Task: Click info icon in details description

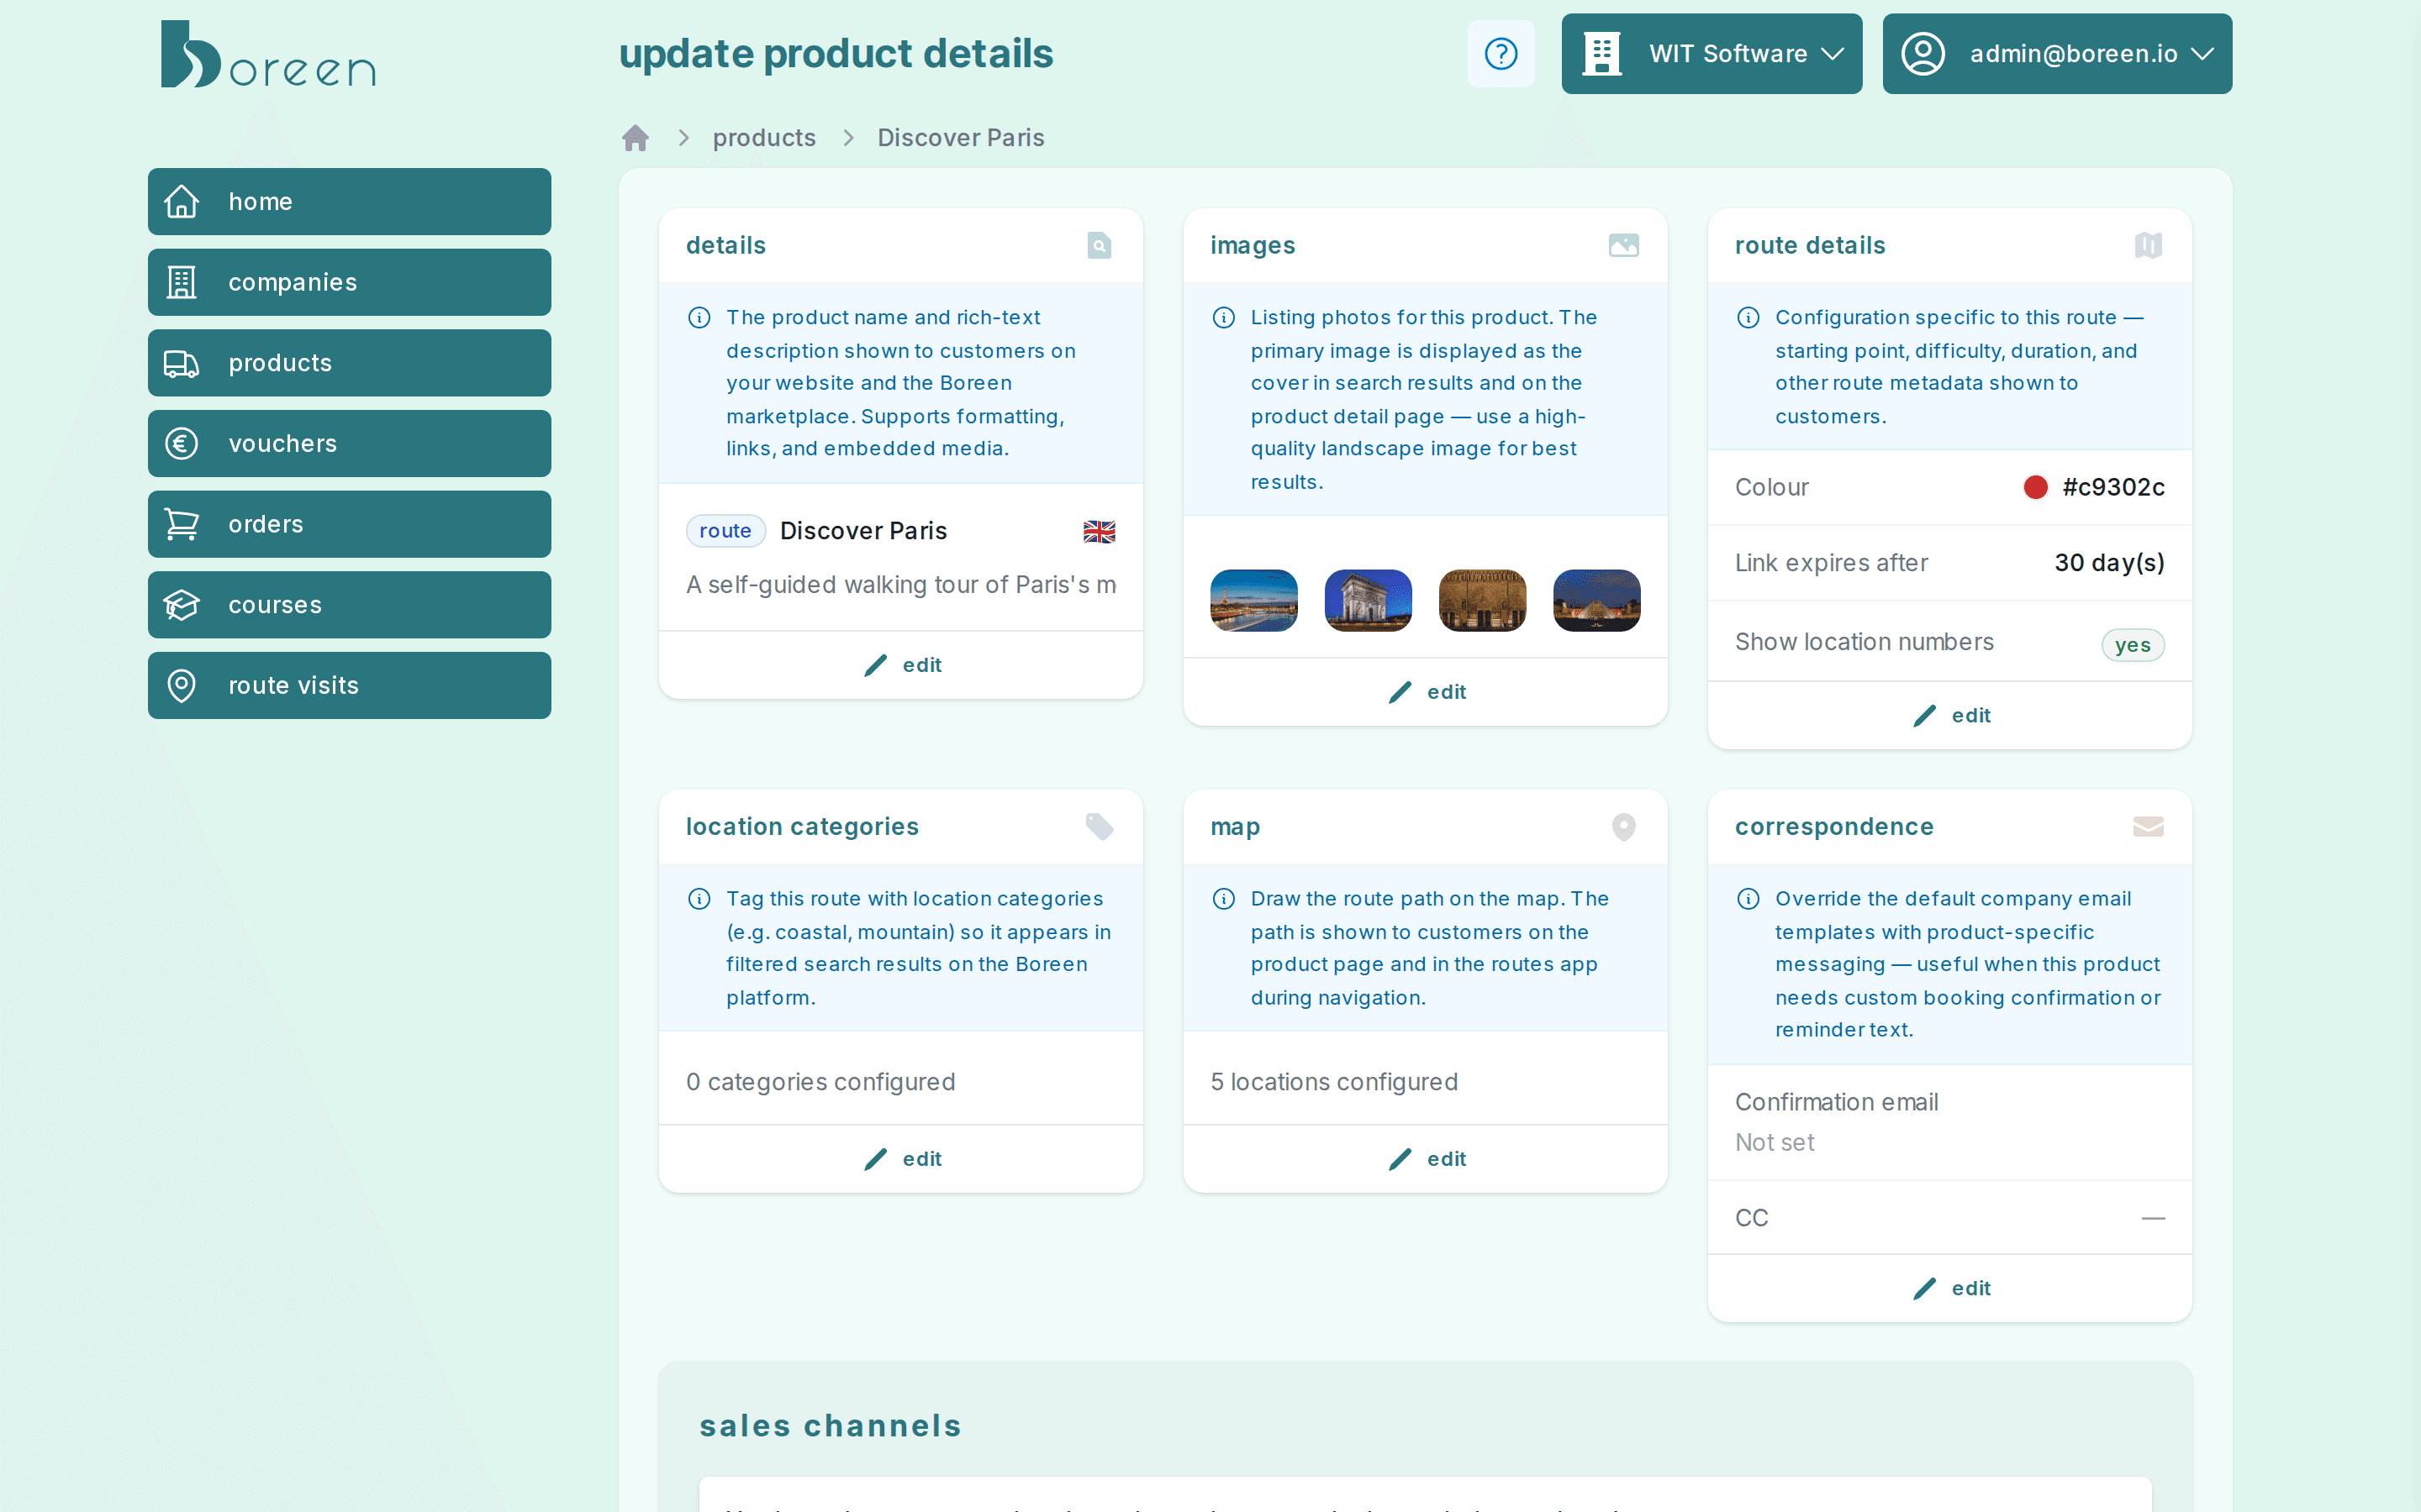Action: click(699, 318)
